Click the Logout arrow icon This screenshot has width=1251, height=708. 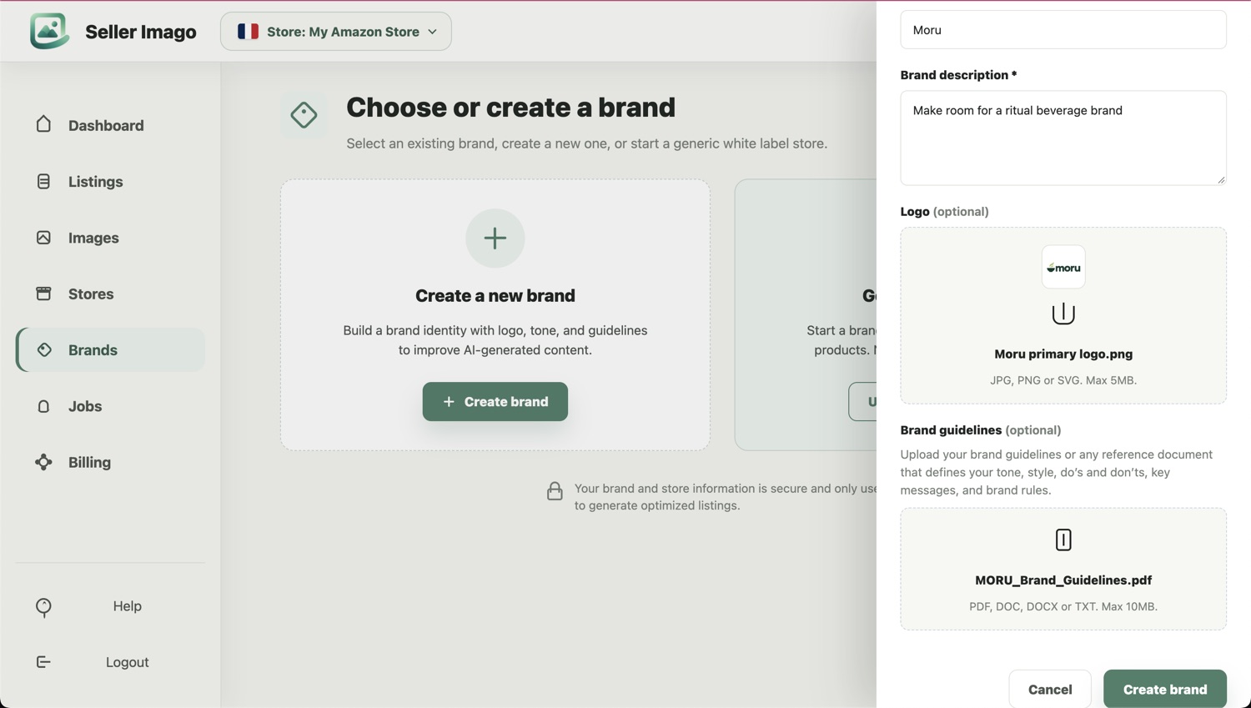43,662
